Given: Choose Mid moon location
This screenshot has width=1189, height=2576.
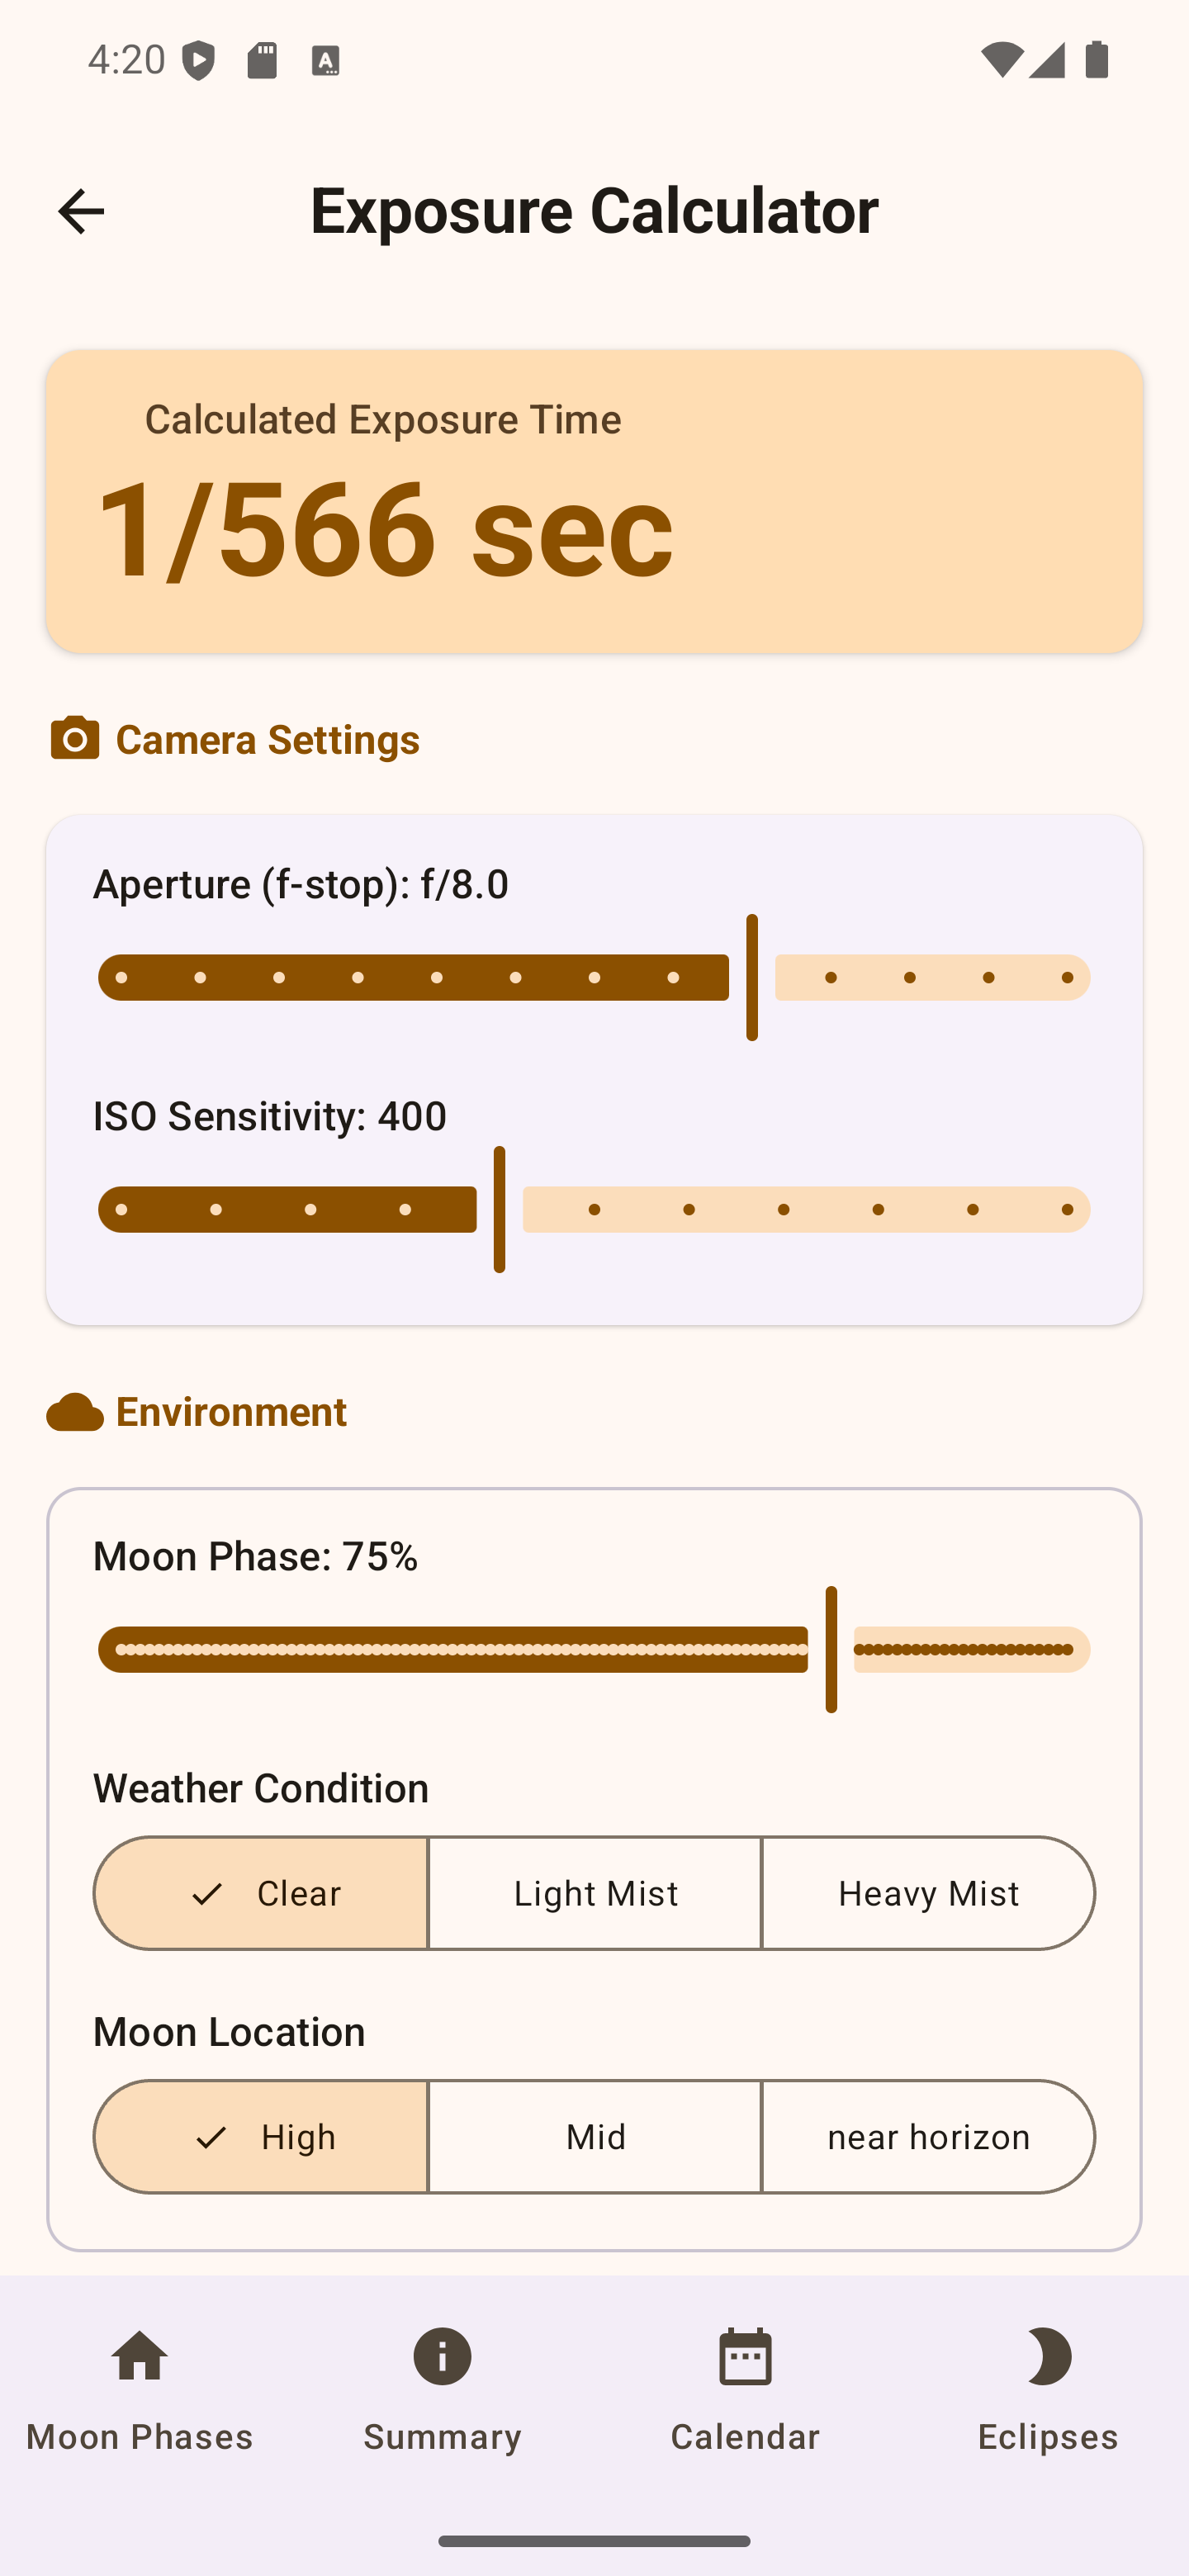Looking at the screenshot, I should coord(595,2137).
